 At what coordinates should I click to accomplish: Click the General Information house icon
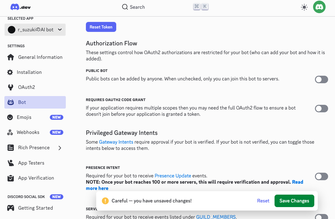click(x=11, y=57)
